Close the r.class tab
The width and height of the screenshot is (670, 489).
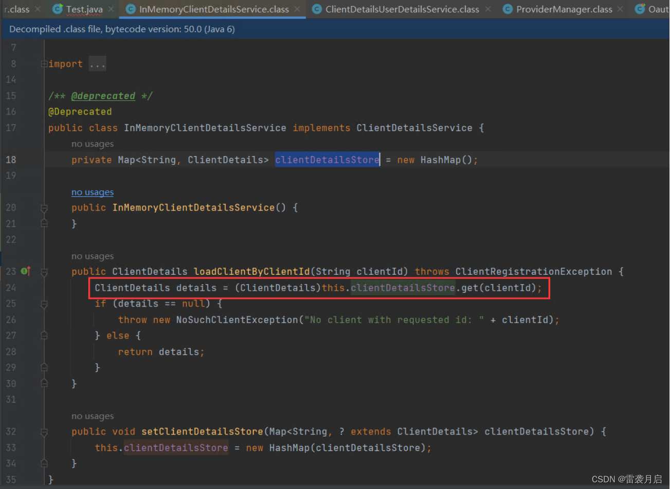coord(37,9)
